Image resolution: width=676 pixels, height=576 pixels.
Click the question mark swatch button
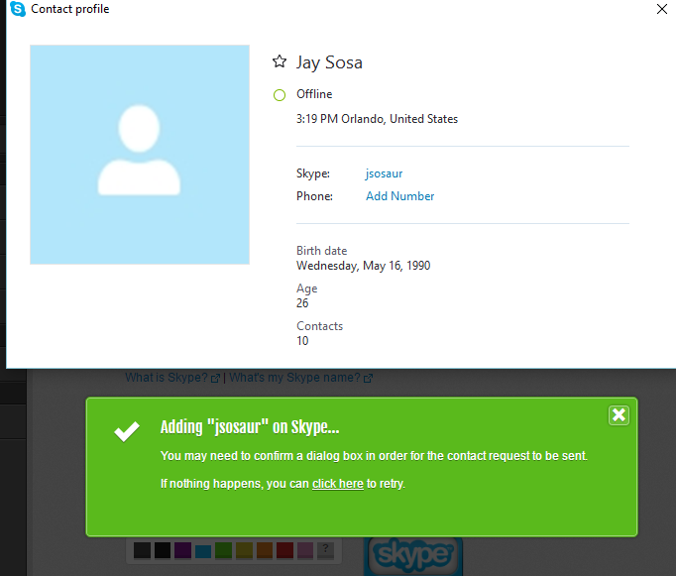pos(325,550)
